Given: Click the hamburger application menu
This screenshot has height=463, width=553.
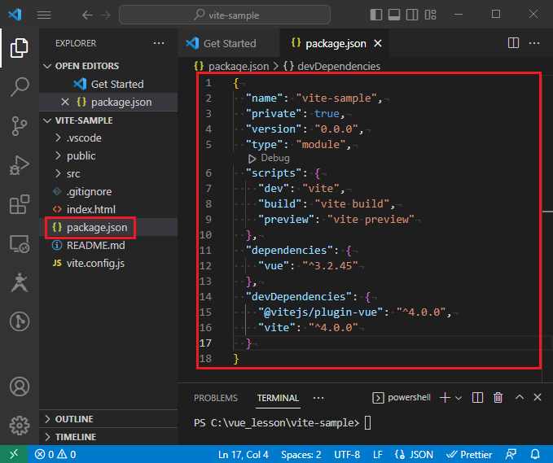Looking at the screenshot, I should tap(44, 15).
